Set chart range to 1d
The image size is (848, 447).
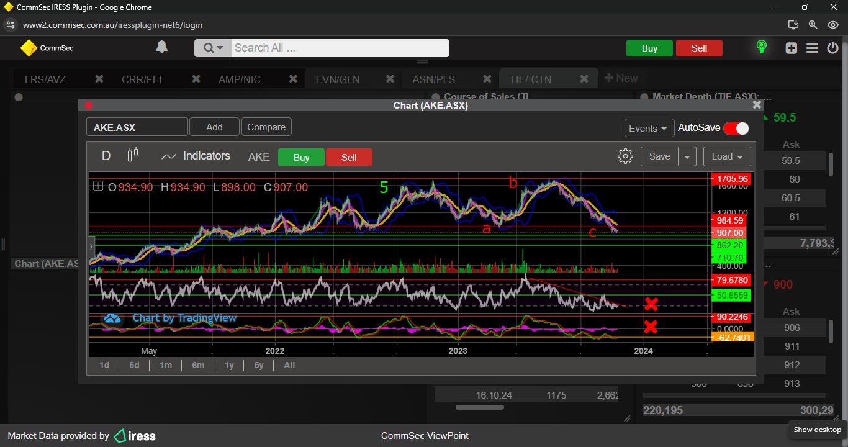104,365
